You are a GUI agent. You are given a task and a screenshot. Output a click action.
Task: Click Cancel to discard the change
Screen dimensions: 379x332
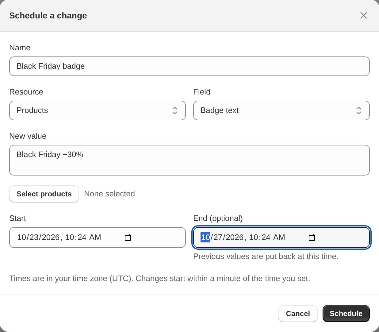coord(298,314)
